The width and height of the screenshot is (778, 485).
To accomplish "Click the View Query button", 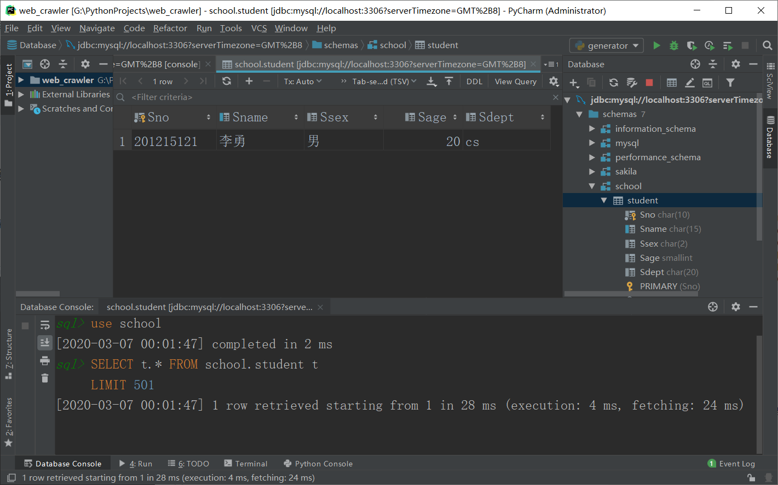I will 515,81.
